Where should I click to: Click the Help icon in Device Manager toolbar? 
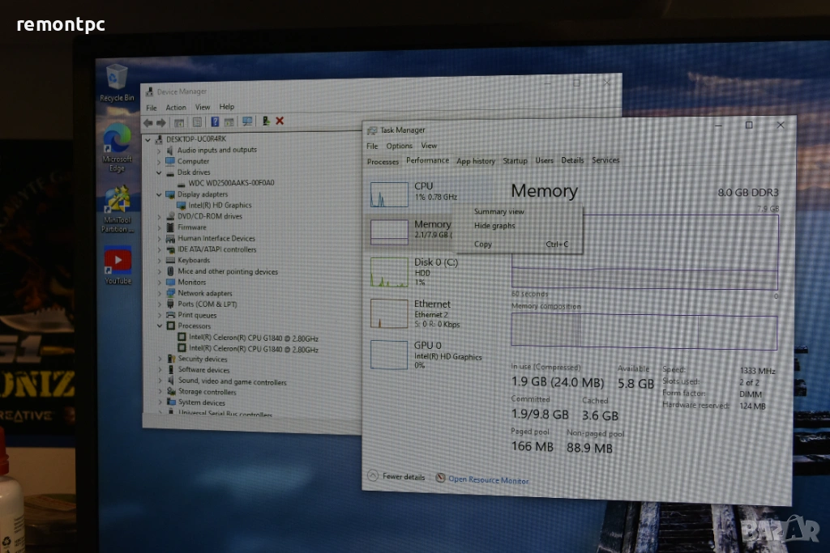pos(215,122)
